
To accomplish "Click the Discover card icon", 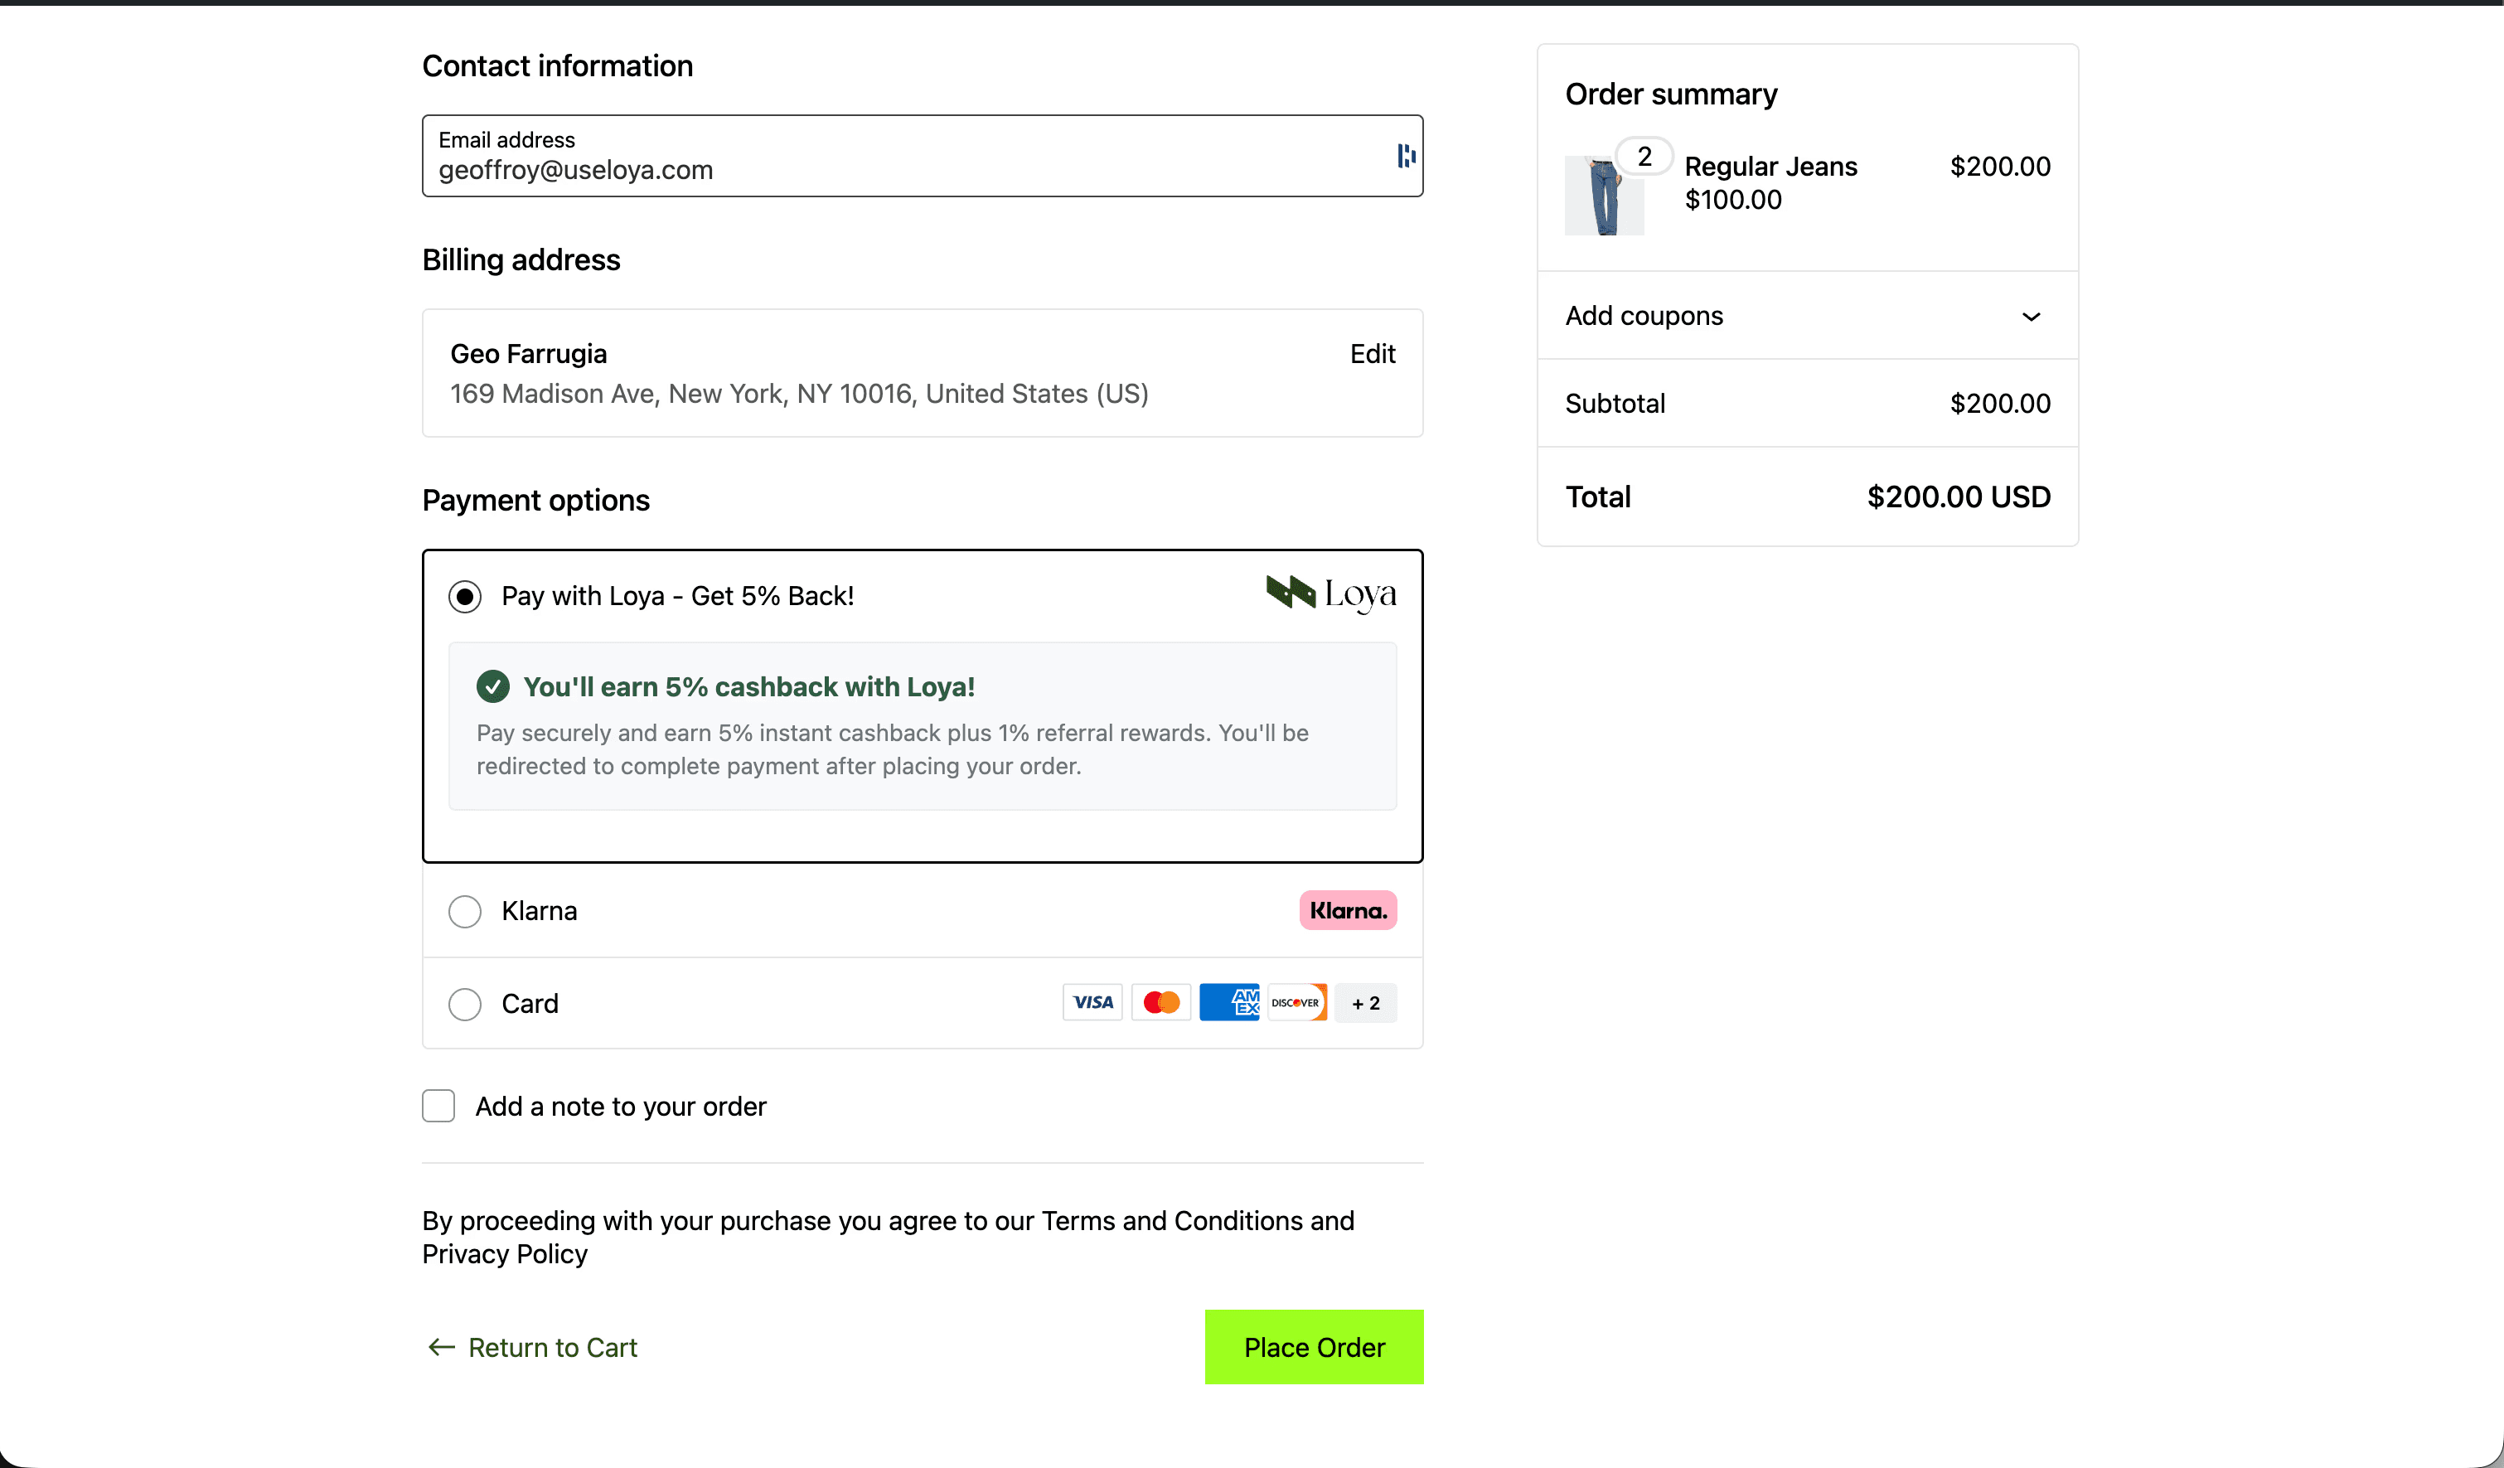I will [x=1296, y=1003].
